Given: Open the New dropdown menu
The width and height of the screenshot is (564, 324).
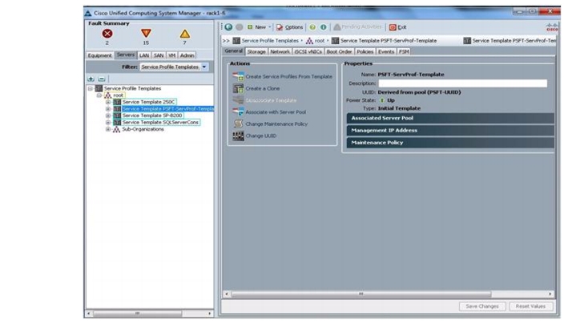Looking at the screenshot, I should 259,27.
